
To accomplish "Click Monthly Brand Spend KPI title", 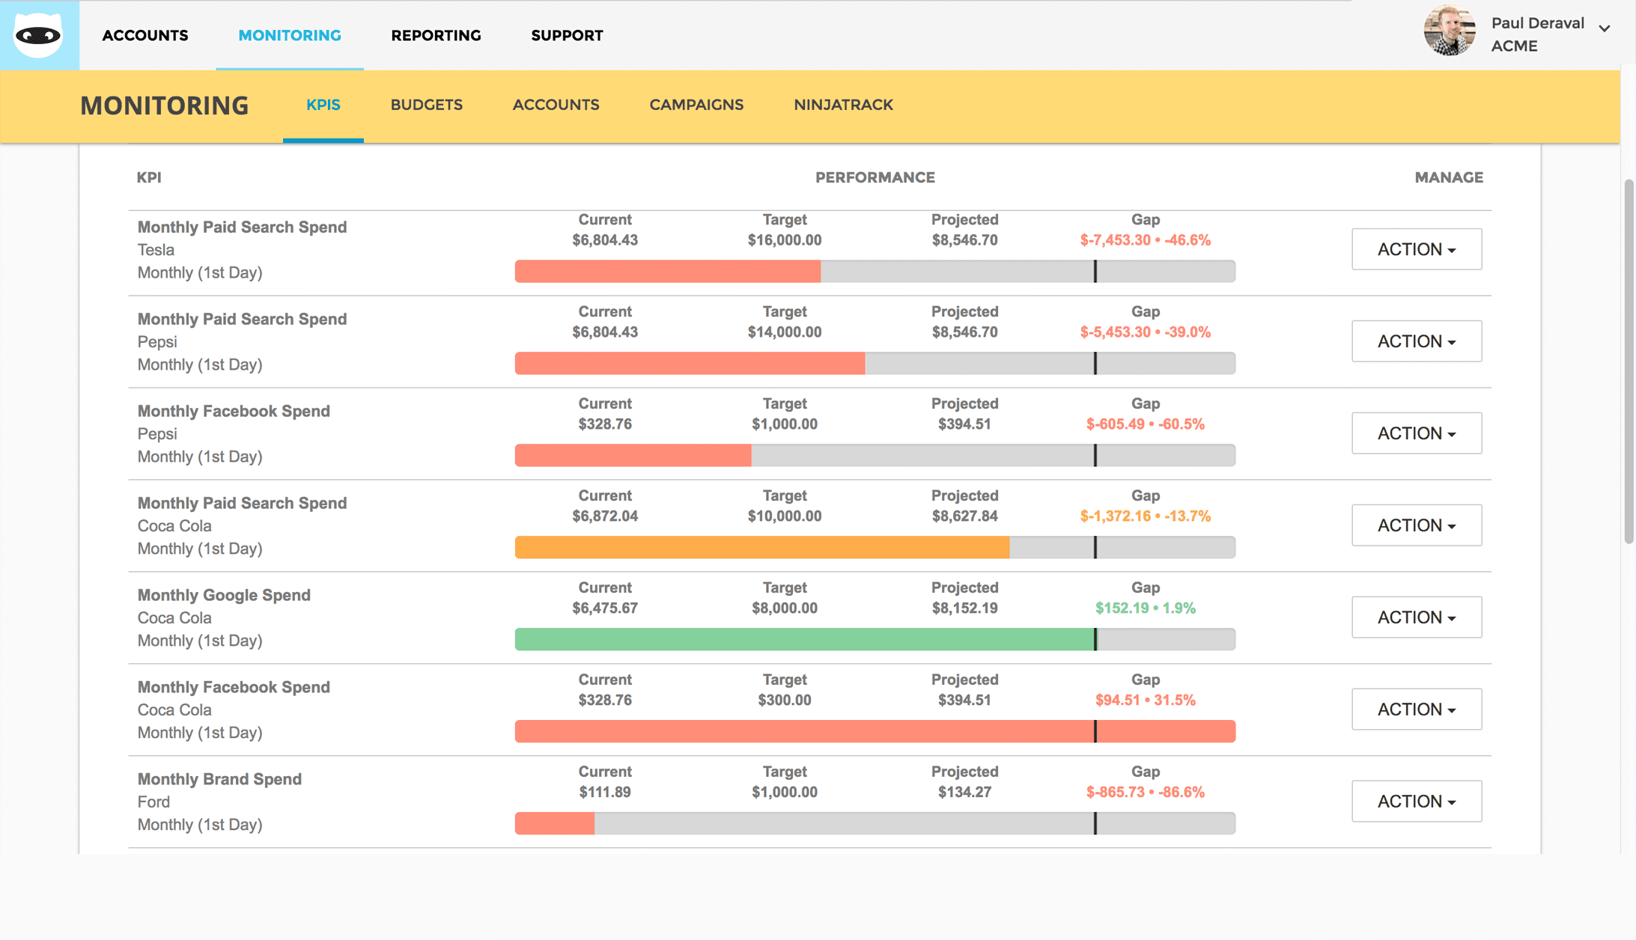I will (219, 779).
